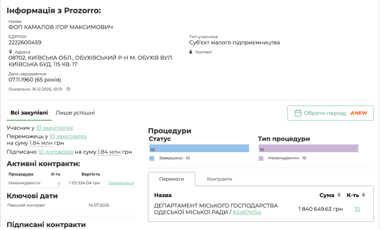Click the map pin icon next to Адреса
Viewport: 380px width, 230px height.
click(11, 52)
